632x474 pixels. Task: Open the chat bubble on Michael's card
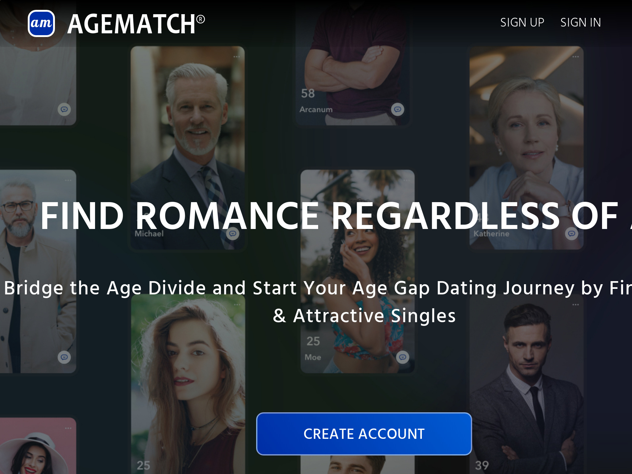[233, 234]
